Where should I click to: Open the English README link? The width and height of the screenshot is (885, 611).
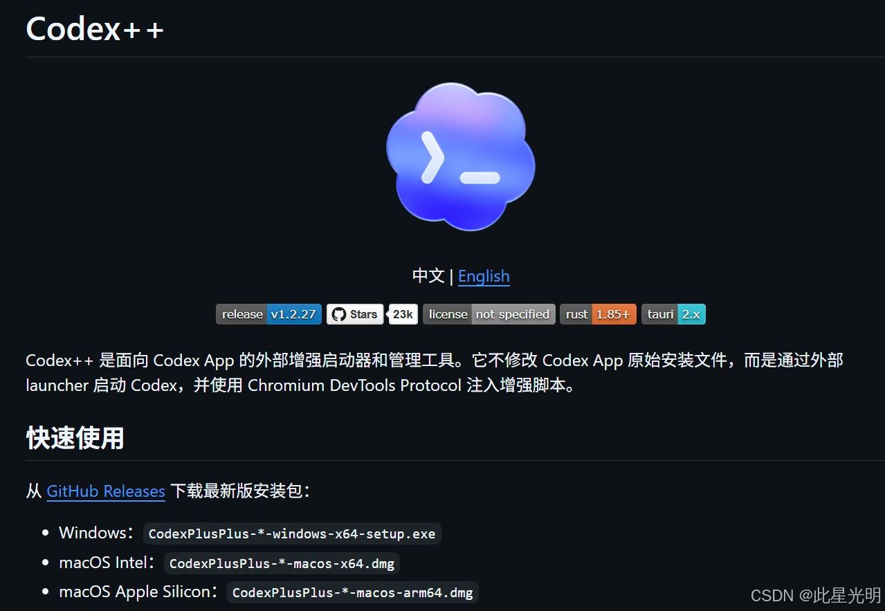point(484,276)
